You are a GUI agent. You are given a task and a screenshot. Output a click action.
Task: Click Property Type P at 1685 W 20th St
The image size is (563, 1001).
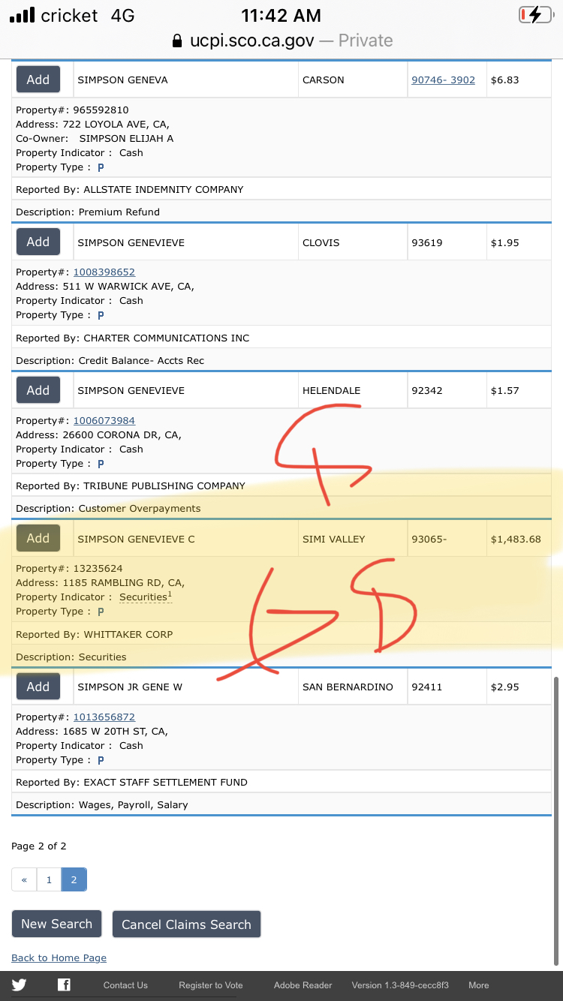101,760
